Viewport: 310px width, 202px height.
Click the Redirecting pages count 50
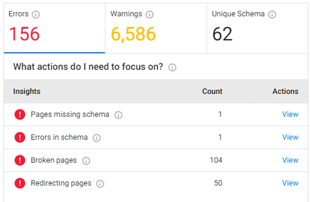pyautogui.click(x=218, y=183)
